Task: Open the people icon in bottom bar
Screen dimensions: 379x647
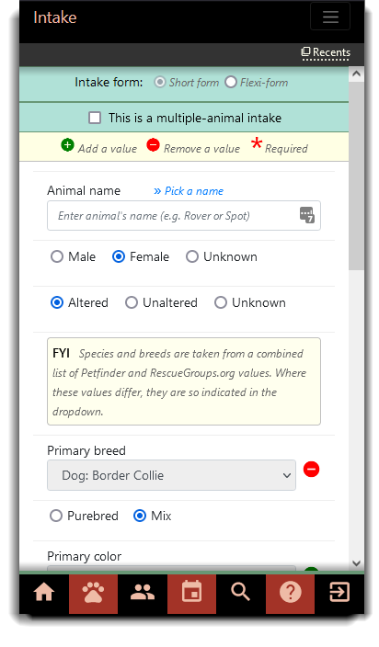Action: click(143, 593)
